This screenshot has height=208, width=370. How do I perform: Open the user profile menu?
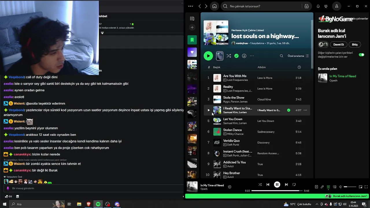[337, 6]
